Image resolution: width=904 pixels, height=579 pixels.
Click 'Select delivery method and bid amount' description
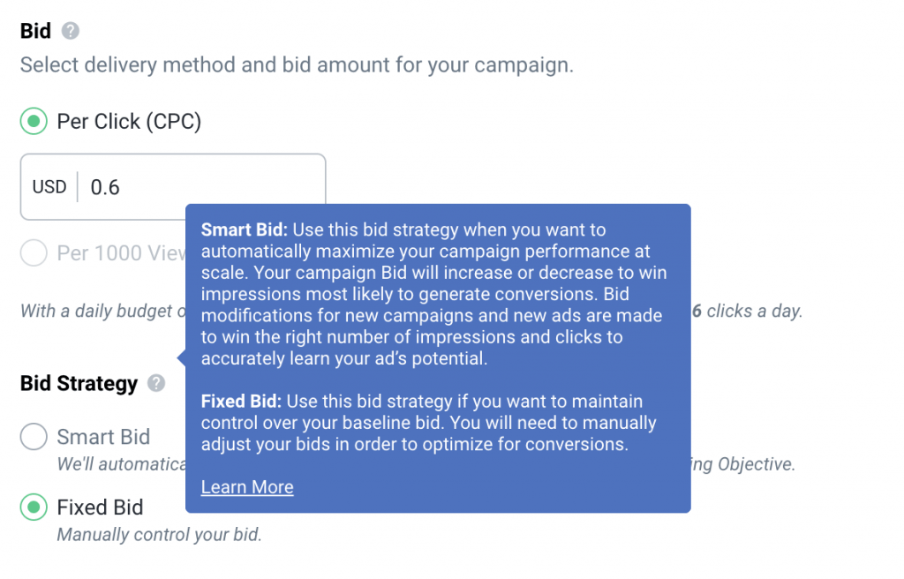[297, 65]
